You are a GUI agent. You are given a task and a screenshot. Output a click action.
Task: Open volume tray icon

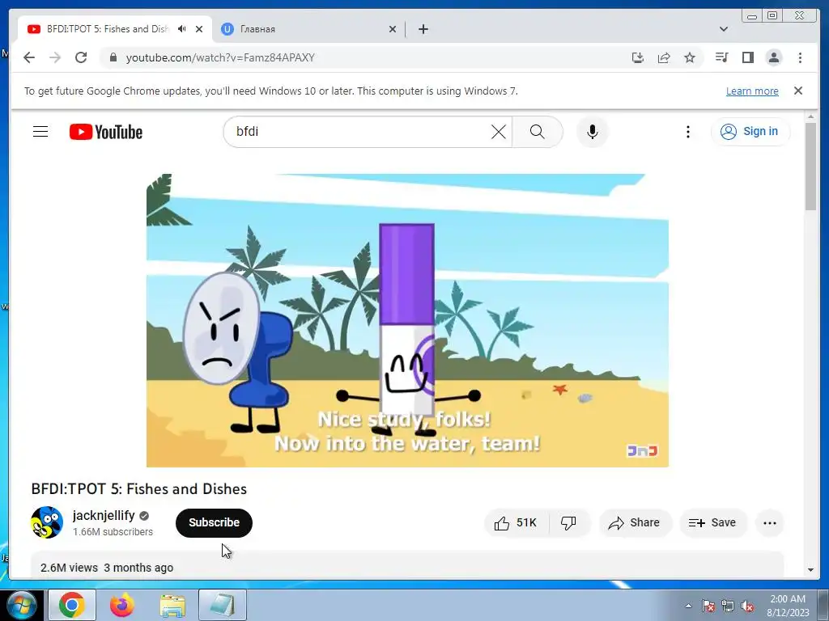click(747, 606)
